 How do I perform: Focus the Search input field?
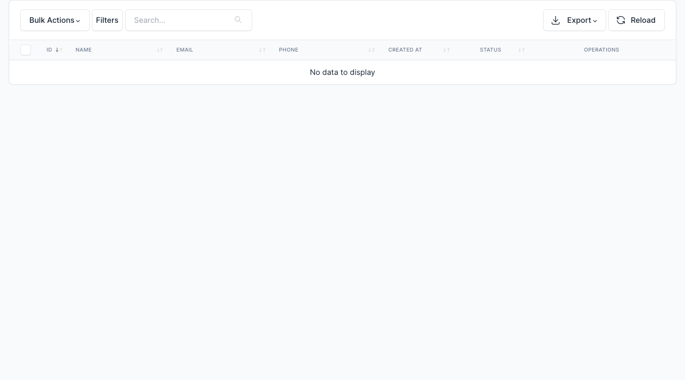189,20
